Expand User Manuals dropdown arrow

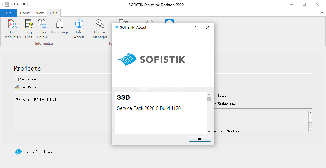20,37
